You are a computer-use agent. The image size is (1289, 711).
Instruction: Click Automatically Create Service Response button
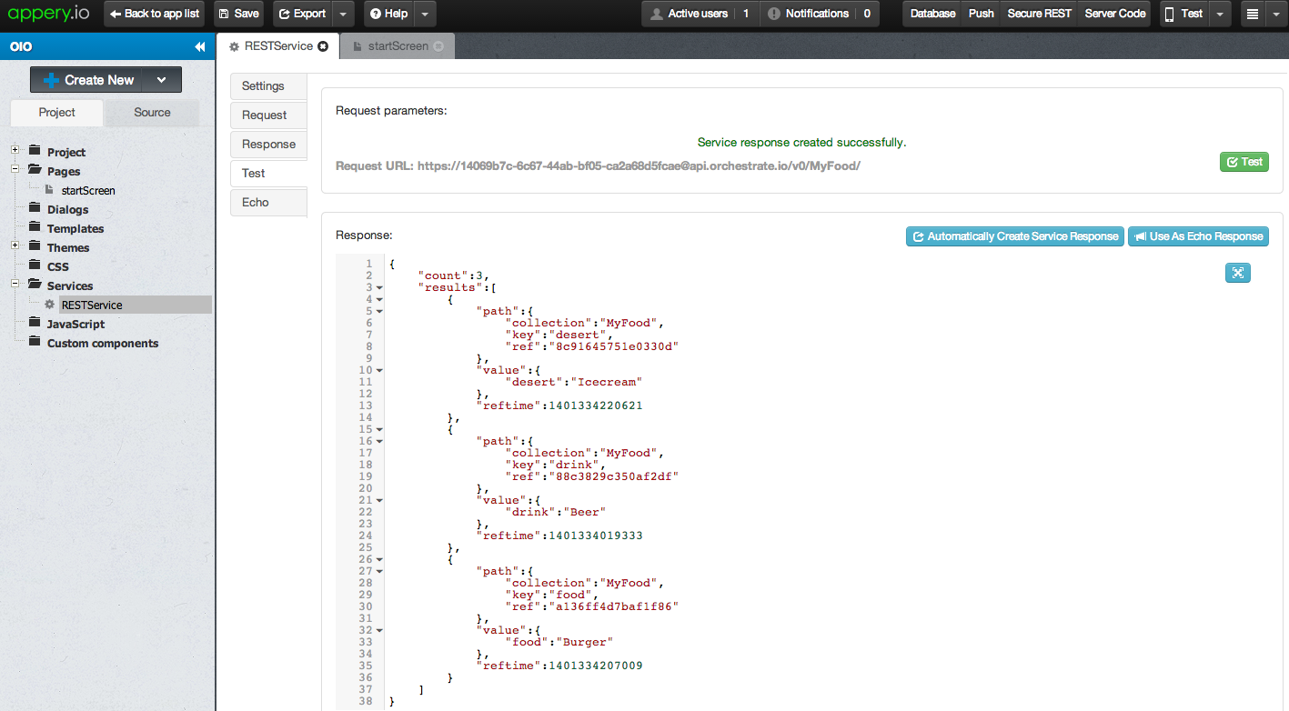coord(1014,236)
